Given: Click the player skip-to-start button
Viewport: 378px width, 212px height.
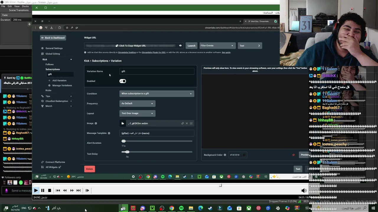Looking at the screenshot, I should pos(58,191).
